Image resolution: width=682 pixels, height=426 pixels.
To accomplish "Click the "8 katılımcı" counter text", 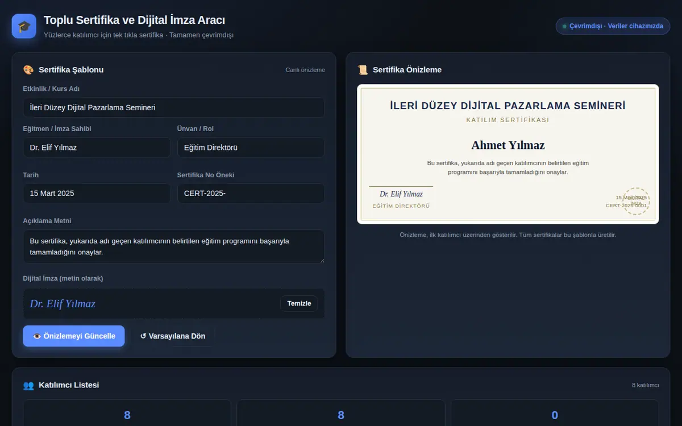I will pyautogui.click(x=646, y=385).
